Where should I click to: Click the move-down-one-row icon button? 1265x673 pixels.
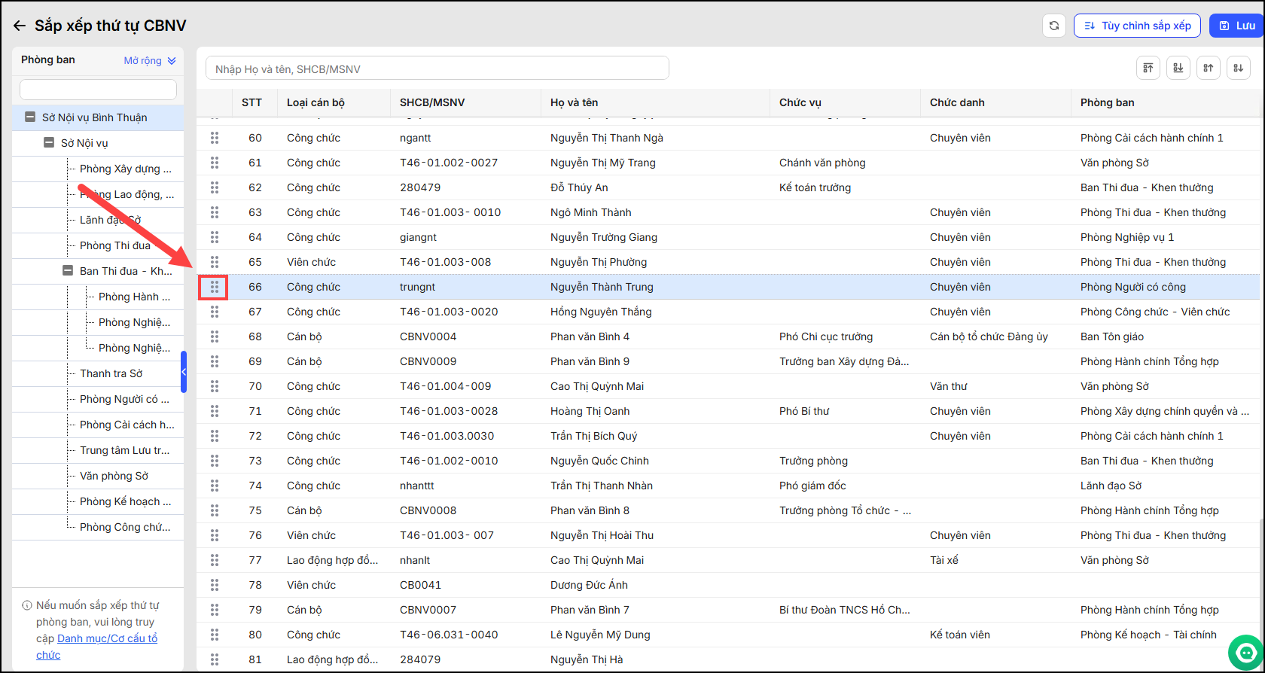(x=1238, y=68)
